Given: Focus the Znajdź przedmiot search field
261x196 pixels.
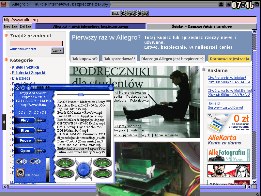Looking at the screenshot, I should pos(36,43).
